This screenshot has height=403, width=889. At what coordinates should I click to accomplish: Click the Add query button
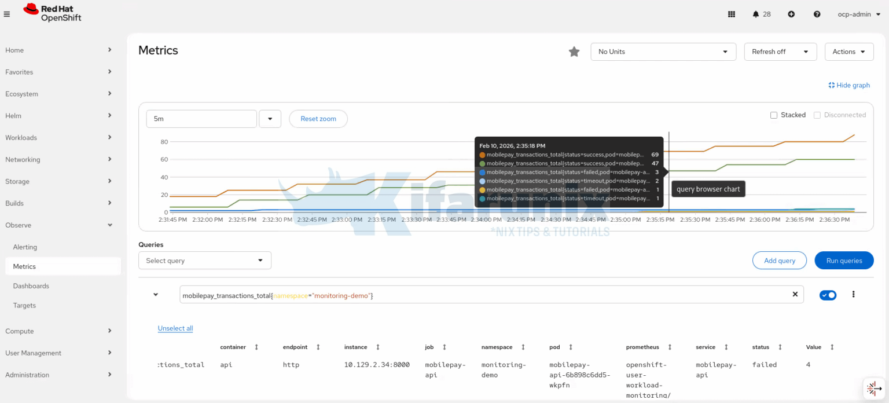pos(780,261)
